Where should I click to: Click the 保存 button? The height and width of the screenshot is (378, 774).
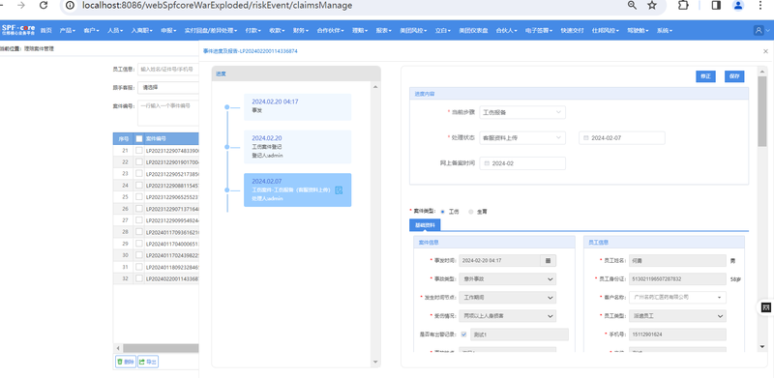coord(734,76)
